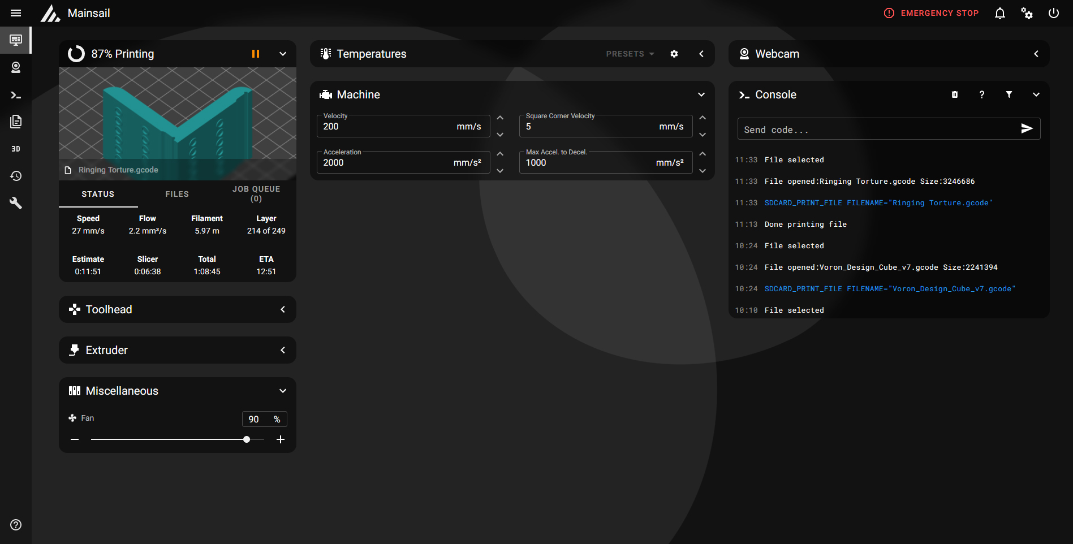Open the temperature Presets dropdown
The height and width of the screenshot is (544, 1073).
630,54
